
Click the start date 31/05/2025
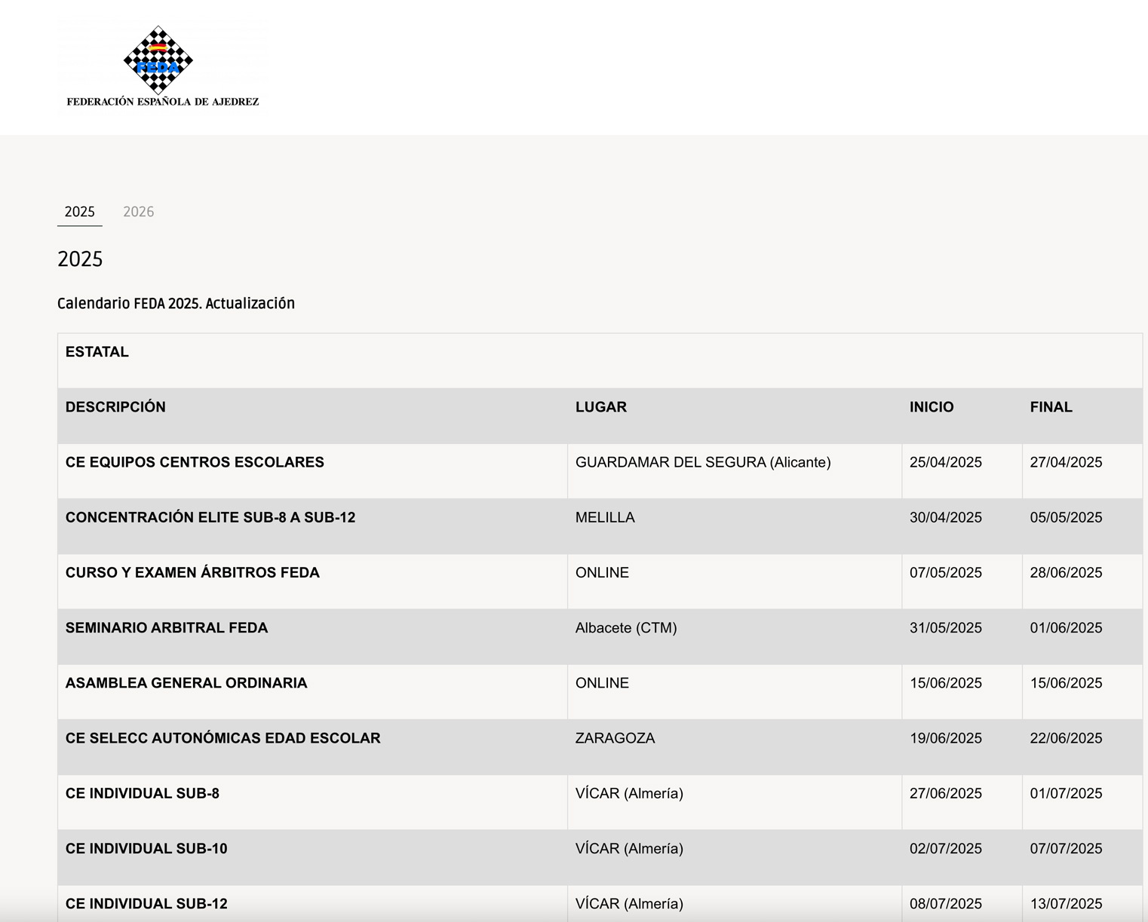[946, 627]
